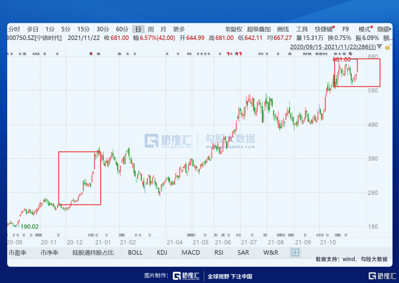Select the RSI indicator tab
This screenshot has width=399, height=283.
[218, 253]
